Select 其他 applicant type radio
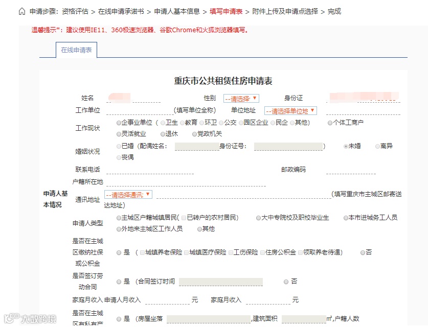This screenshot has width=428, height=327. pyautogui.click(x=199, y=229)
